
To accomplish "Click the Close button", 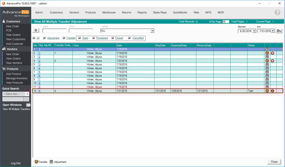I will click(x=273, y=162).
